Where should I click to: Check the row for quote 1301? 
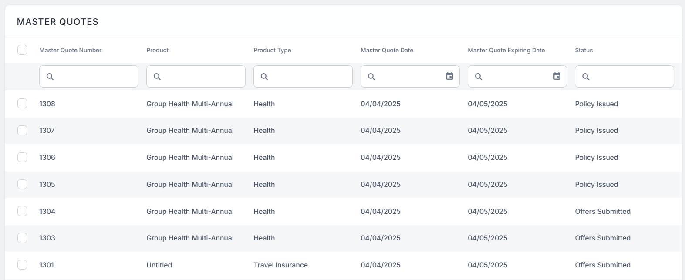click(x=22, y=265)
